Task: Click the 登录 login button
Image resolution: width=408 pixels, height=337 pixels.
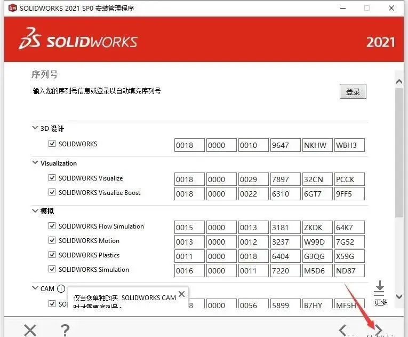Action: tap(353, 91)
